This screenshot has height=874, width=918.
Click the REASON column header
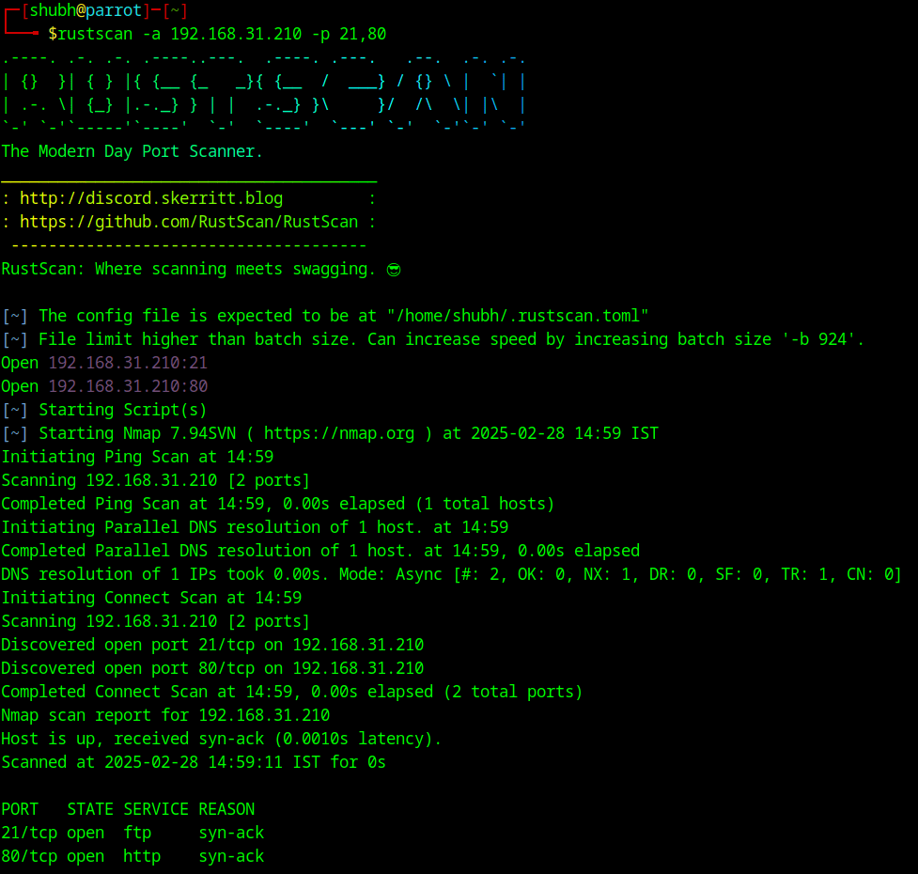pyautogui.click(x=226, y=809)
